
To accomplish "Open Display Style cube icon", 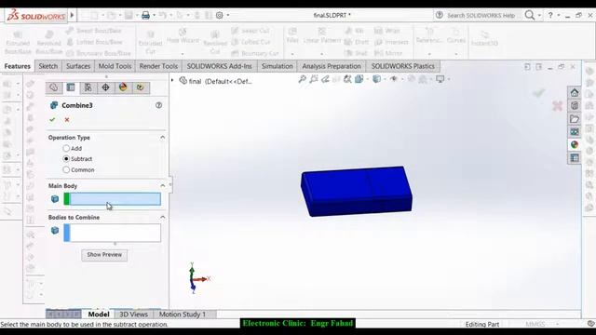I will [376, 79].
